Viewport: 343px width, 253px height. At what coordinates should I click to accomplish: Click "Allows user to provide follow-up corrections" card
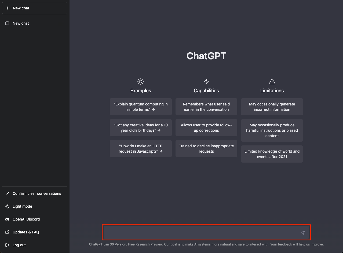[206, 128]
